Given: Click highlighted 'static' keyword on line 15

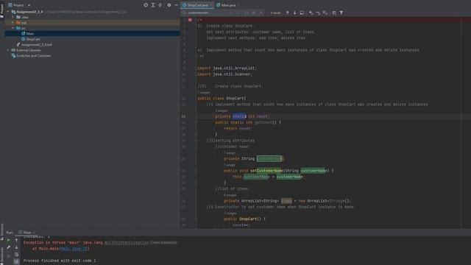Looking at the screenshot, I should [239, 116].
